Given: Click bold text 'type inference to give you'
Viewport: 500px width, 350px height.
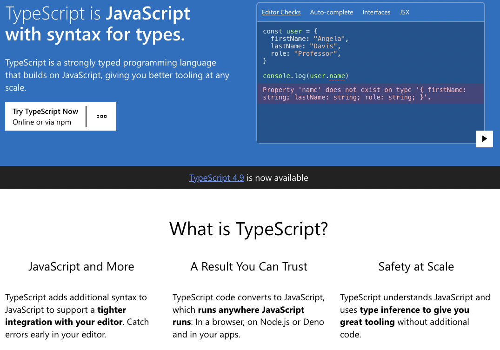Looking at the screenshot, I should click(414, 310).
